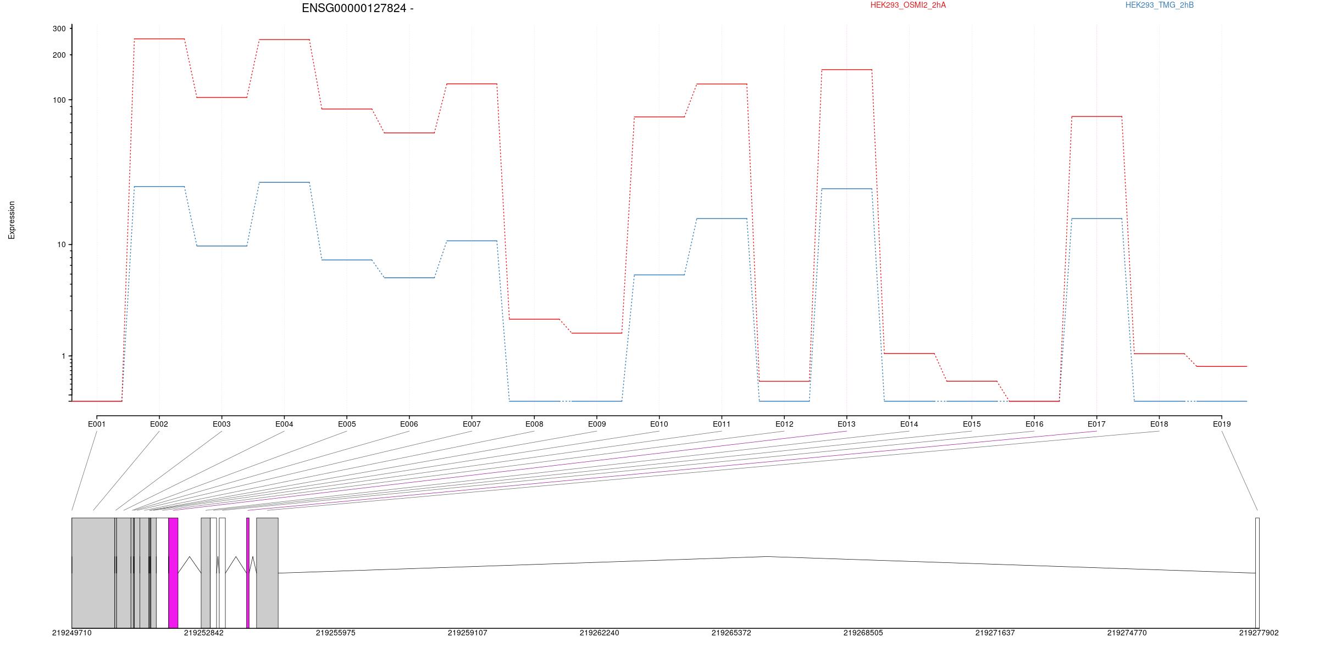Click the Expression y-axis label
Viewport: 1319px width, 659px height.
(x=12, y=220)
